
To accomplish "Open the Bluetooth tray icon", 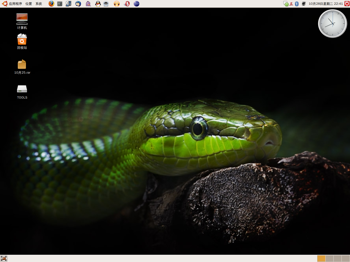I will click(x=297, y=4).
